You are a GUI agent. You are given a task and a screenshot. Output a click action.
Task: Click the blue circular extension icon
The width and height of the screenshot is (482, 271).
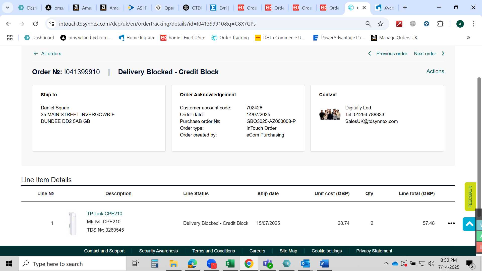tap(426, 24)
